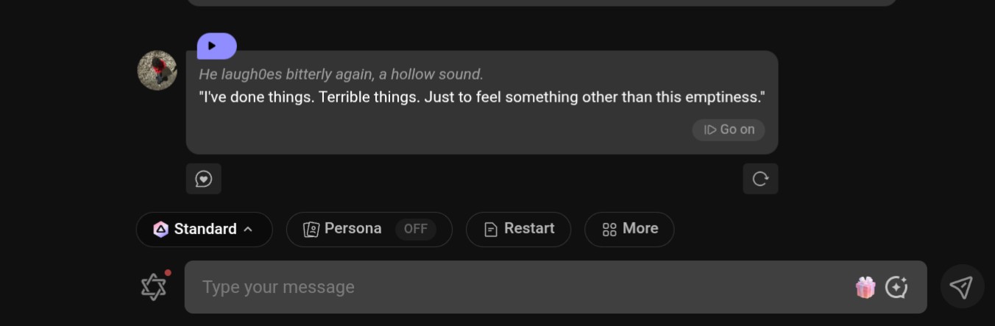Click the heart speech bubble feedback icon

(204, 179)
